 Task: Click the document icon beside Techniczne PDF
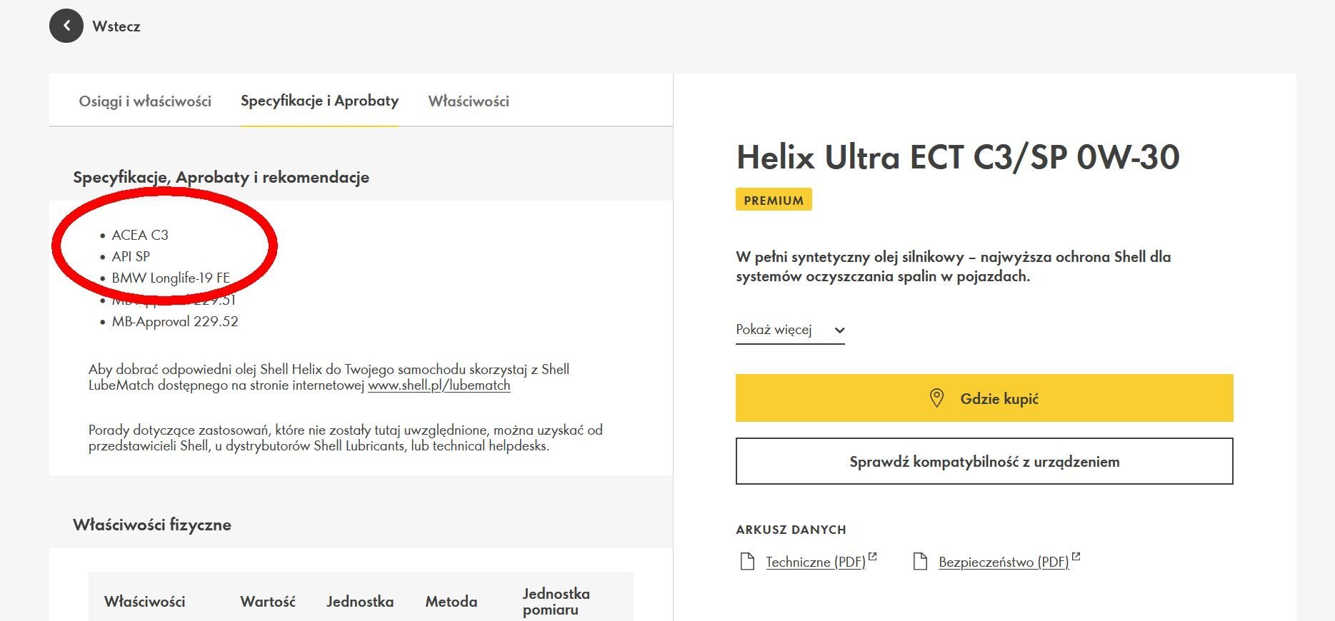(x=747, y=562)
